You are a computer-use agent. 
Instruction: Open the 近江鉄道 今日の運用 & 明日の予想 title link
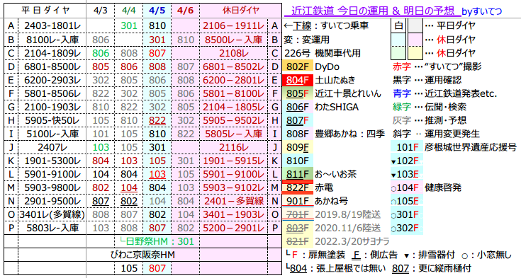(372, 11)
